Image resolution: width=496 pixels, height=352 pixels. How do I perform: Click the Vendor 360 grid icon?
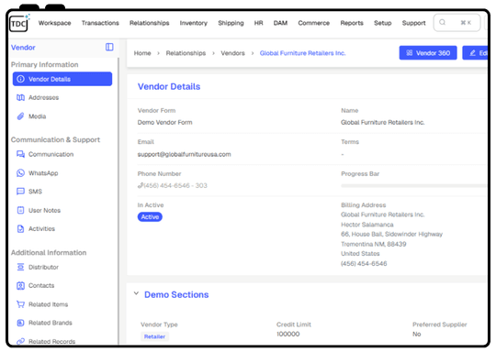coord(410,53)
